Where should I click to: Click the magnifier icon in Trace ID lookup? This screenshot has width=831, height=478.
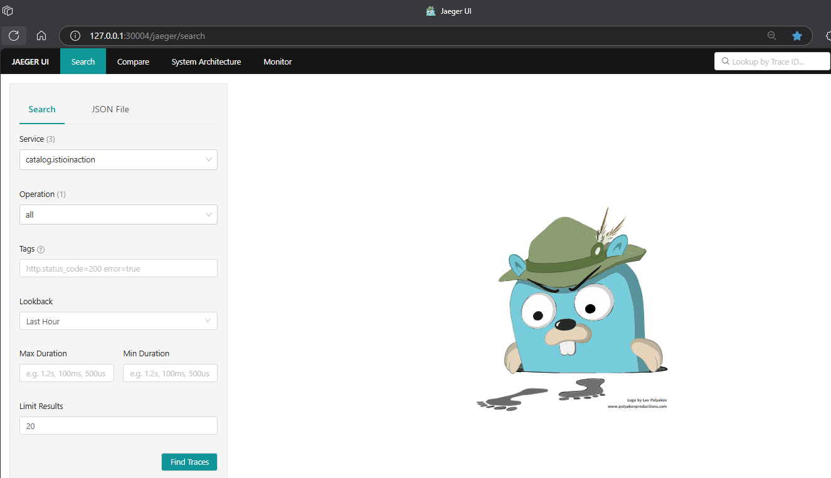click(x=726, y=61)
